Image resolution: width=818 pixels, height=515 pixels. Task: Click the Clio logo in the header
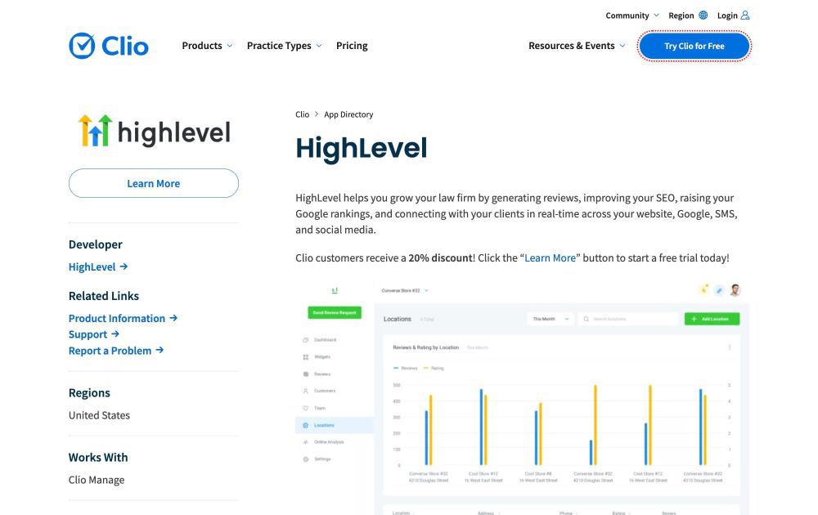pos(109,46)
